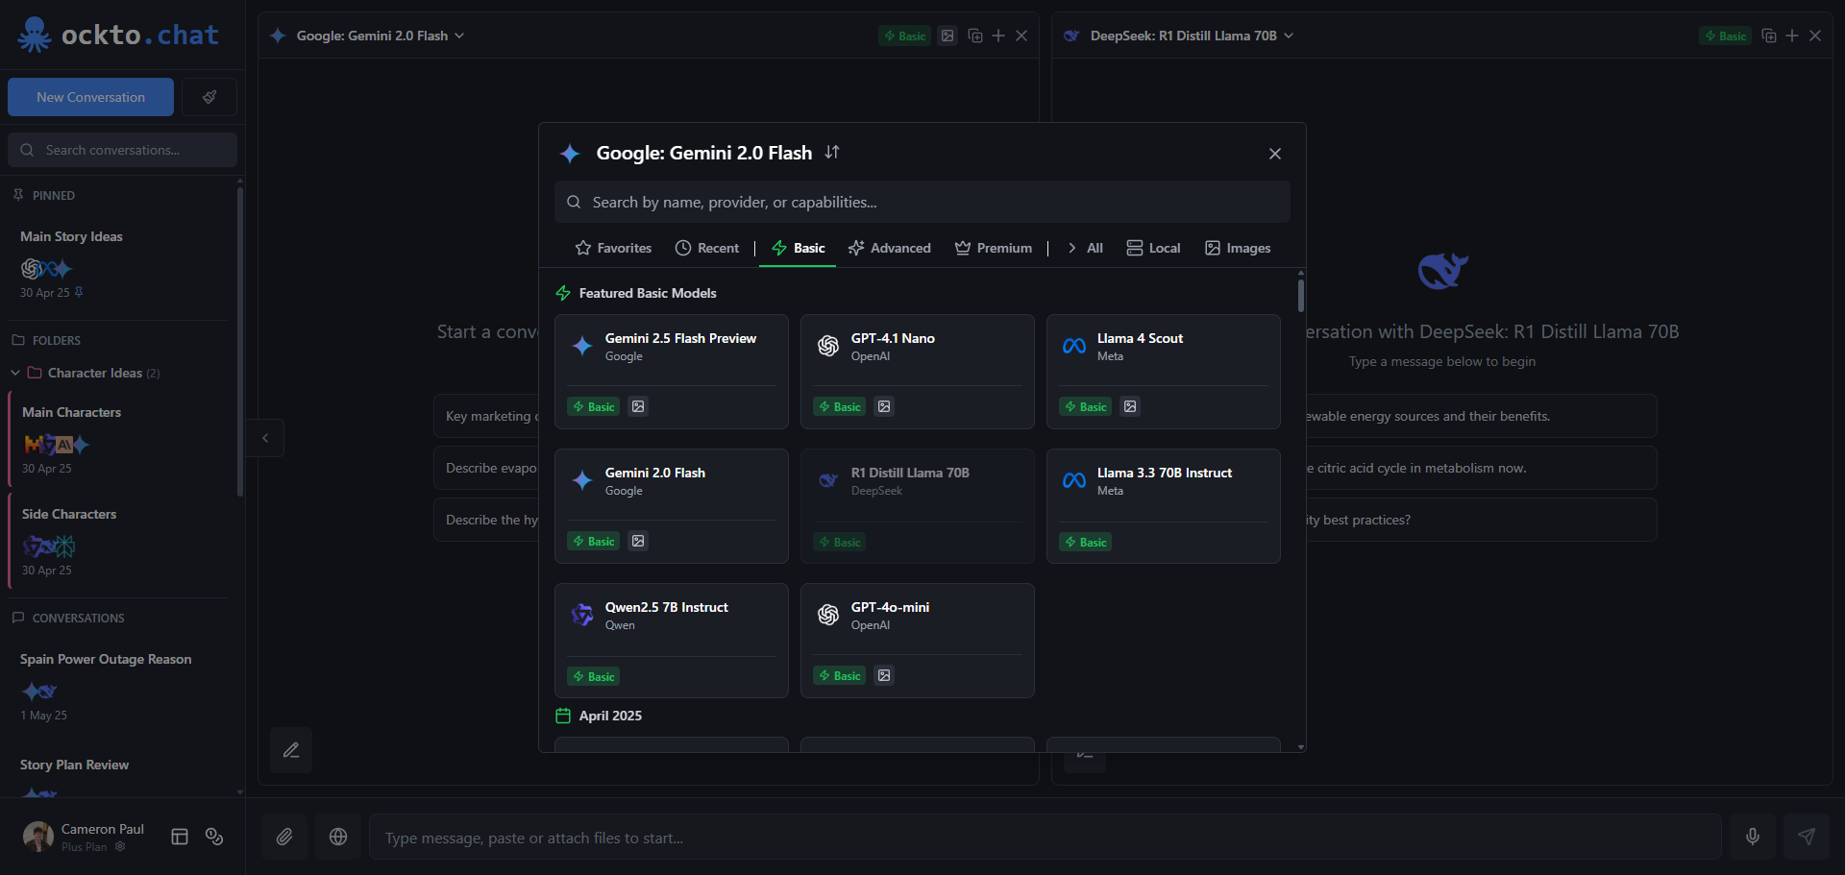This screenshot has width=1845, height=875.
Task: Click the Basic badge on Llama 3.3 70B Instruct card
Action: pyautogui.click(x=1086, y=542)
